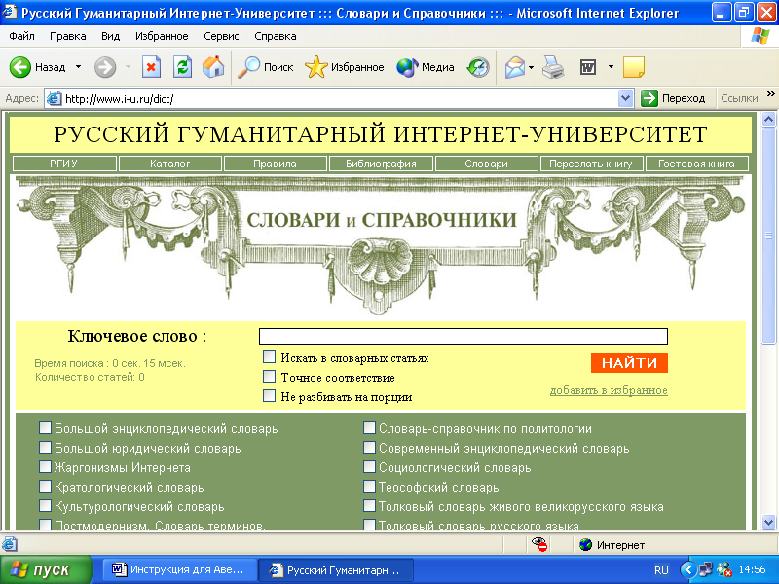
Task: Click the Ключевое слово input field
Action: pos(464,336)
